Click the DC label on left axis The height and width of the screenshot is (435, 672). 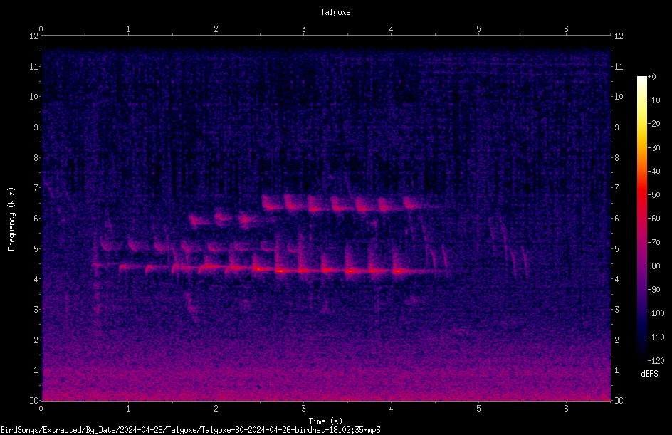point(34,400)
